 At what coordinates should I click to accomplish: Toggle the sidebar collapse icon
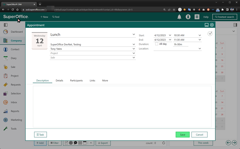(6, 25)
